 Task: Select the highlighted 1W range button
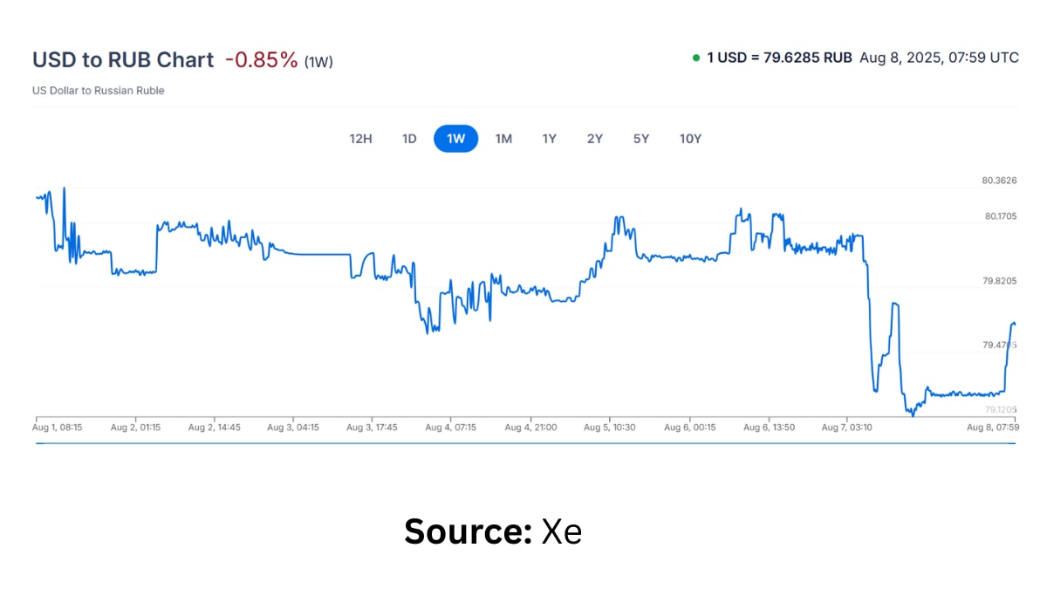(x=456, y=139)
